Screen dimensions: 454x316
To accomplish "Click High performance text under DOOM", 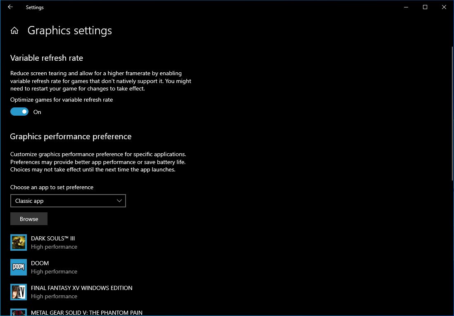I will [x=54, y=271].
